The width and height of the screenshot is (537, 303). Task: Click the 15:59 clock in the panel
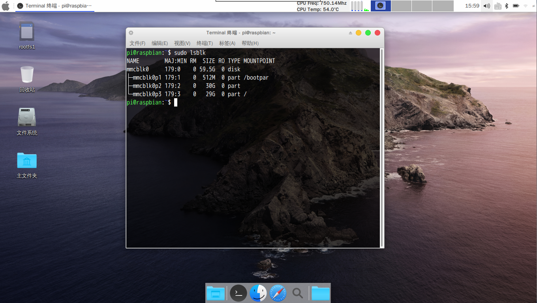pyautogui.click(x=472, y=6)
